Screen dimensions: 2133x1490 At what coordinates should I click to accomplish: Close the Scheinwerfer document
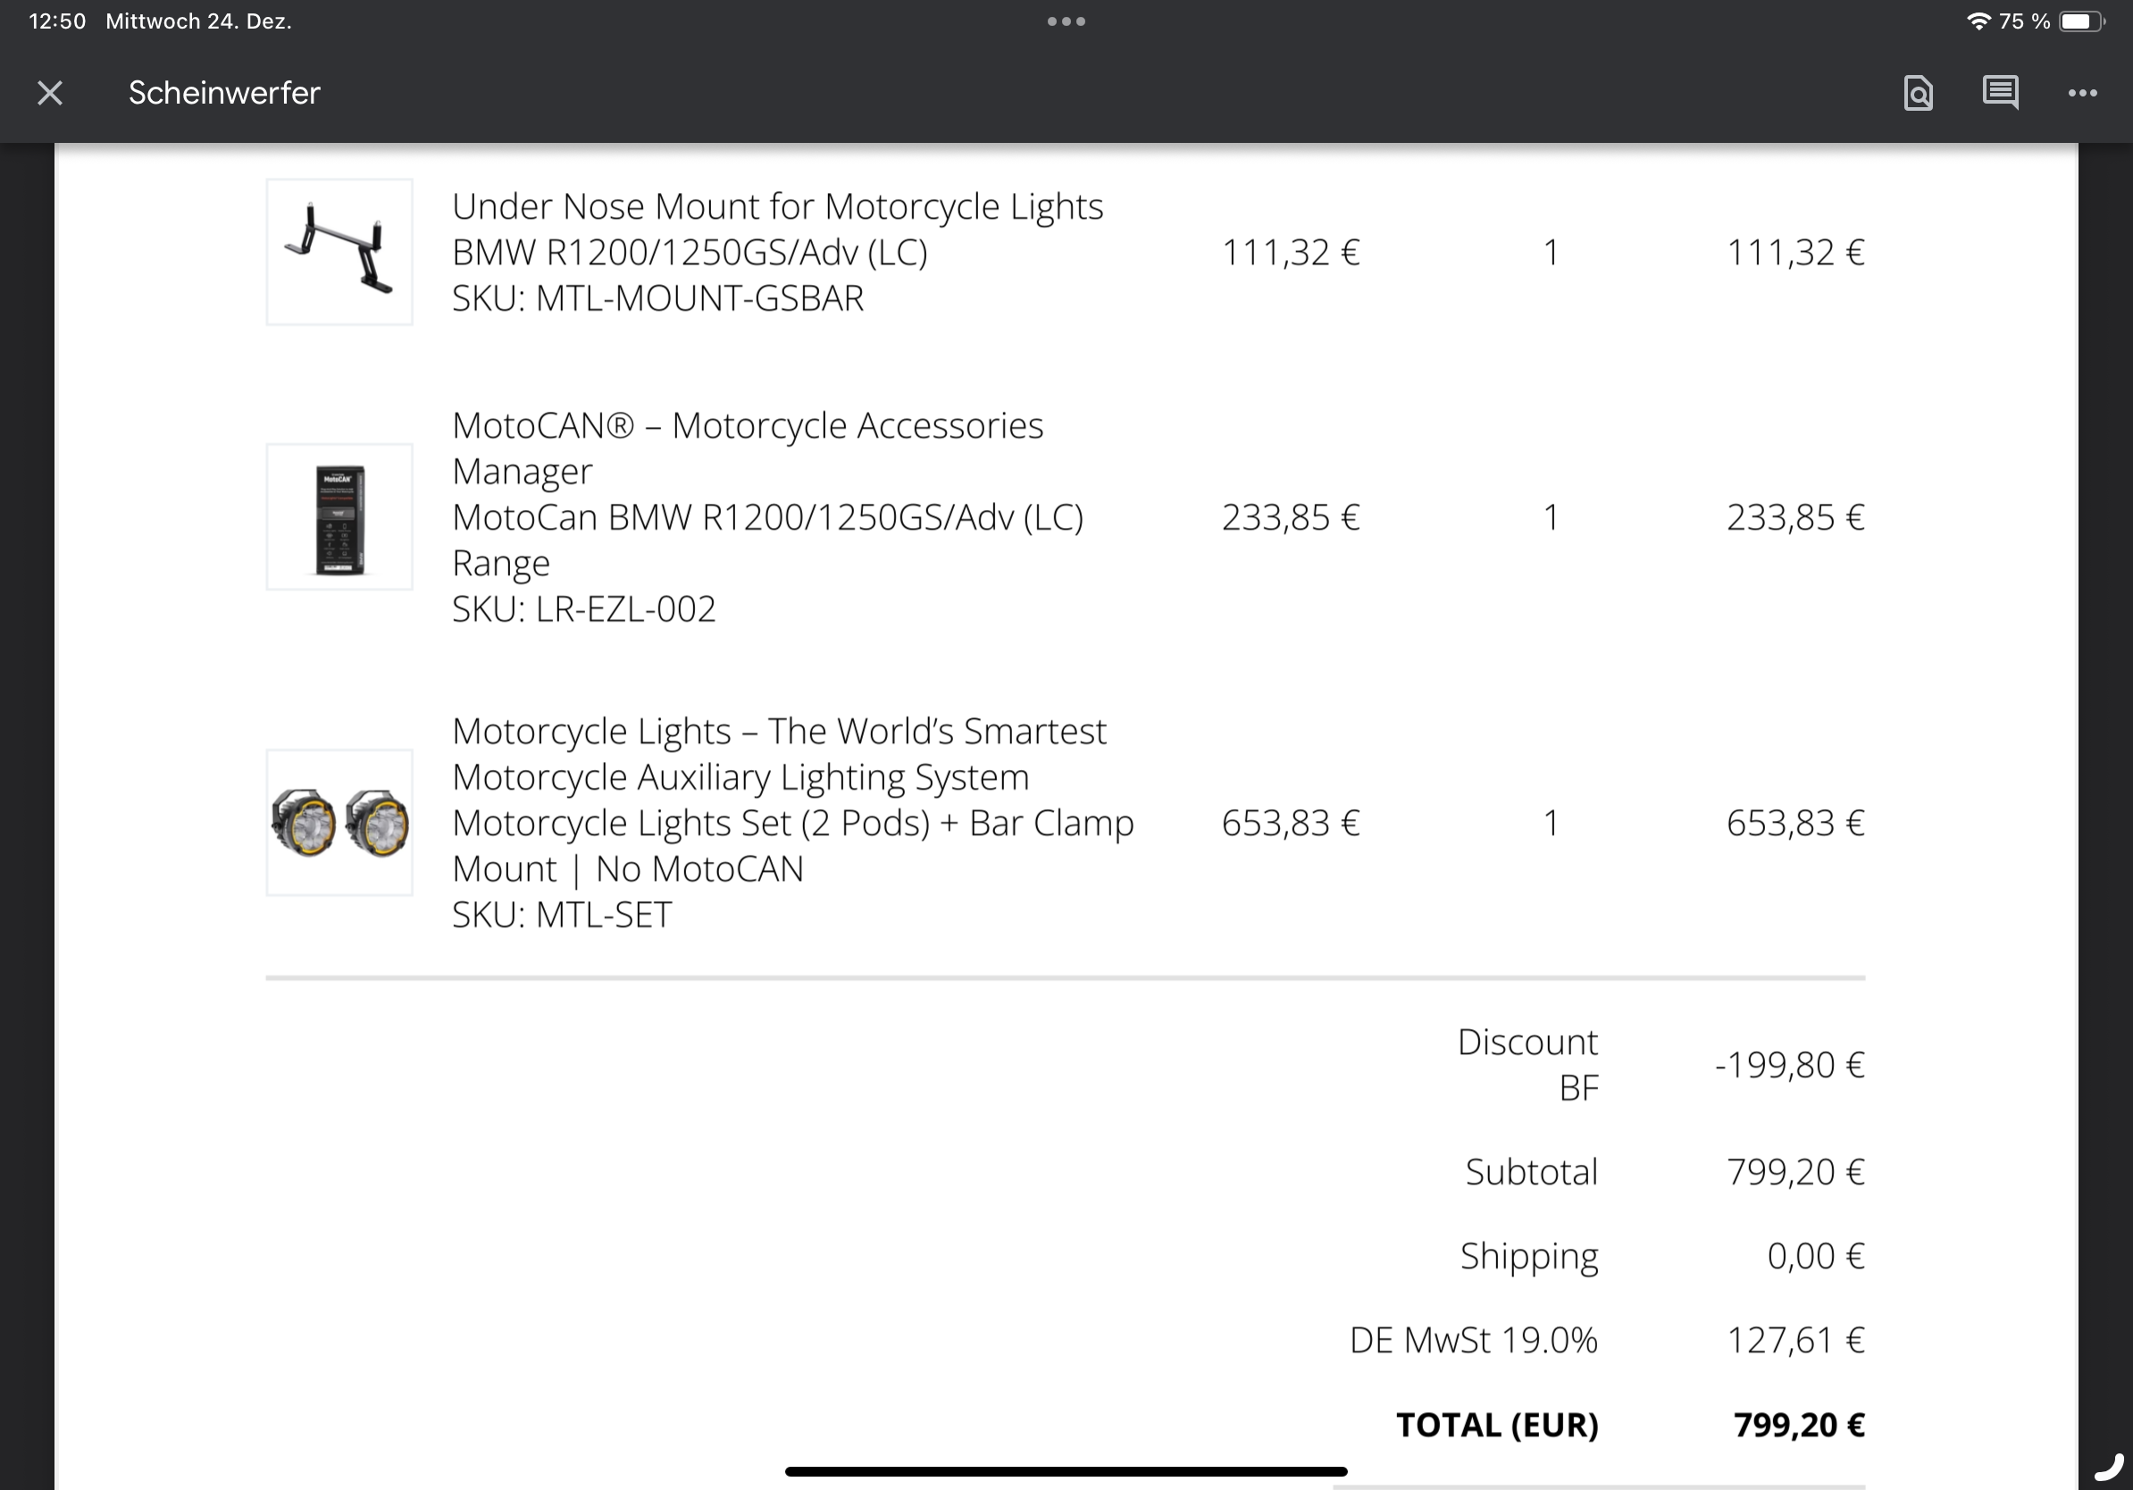coord(50,93)
